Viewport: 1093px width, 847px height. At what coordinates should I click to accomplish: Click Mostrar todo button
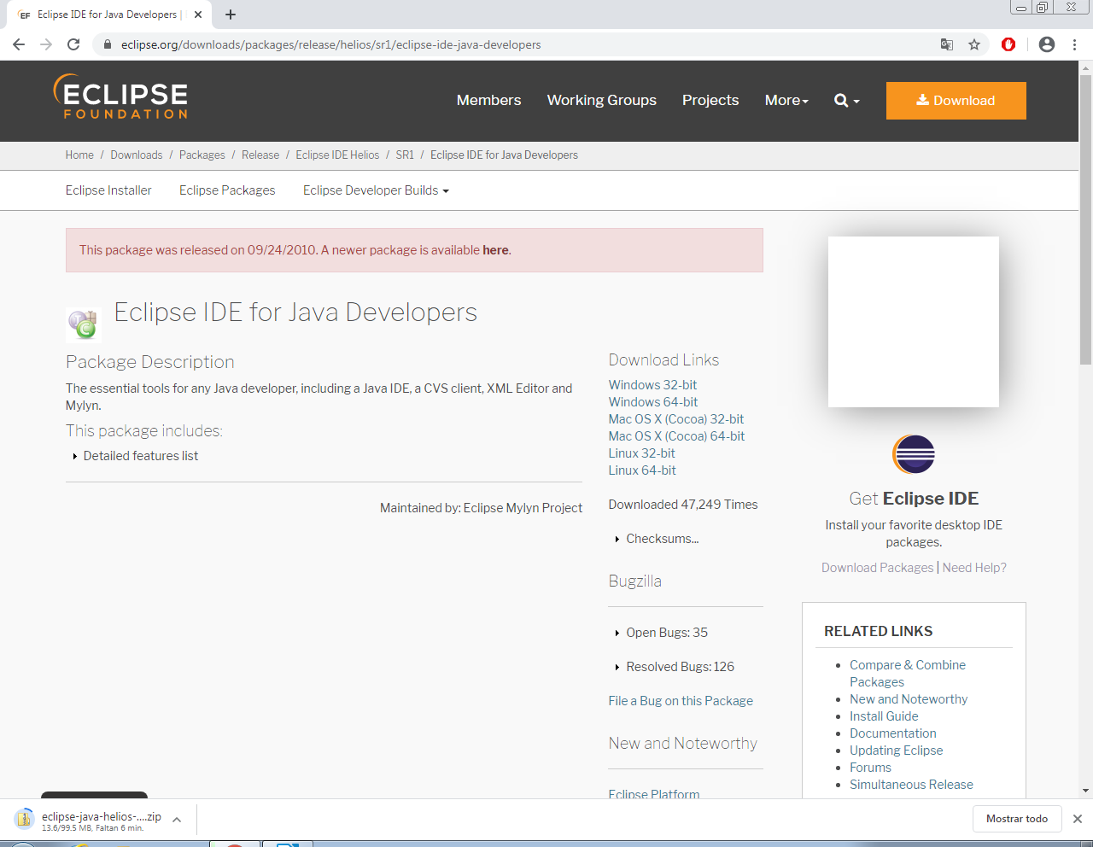tap(1017, 819)
